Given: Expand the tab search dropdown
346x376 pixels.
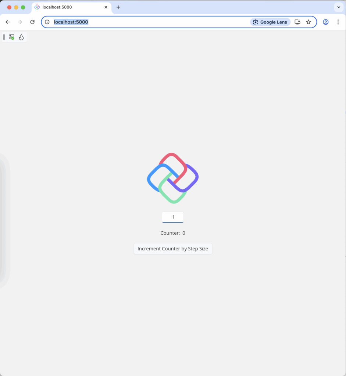Looking at the screenshot, I should (338, 7).
